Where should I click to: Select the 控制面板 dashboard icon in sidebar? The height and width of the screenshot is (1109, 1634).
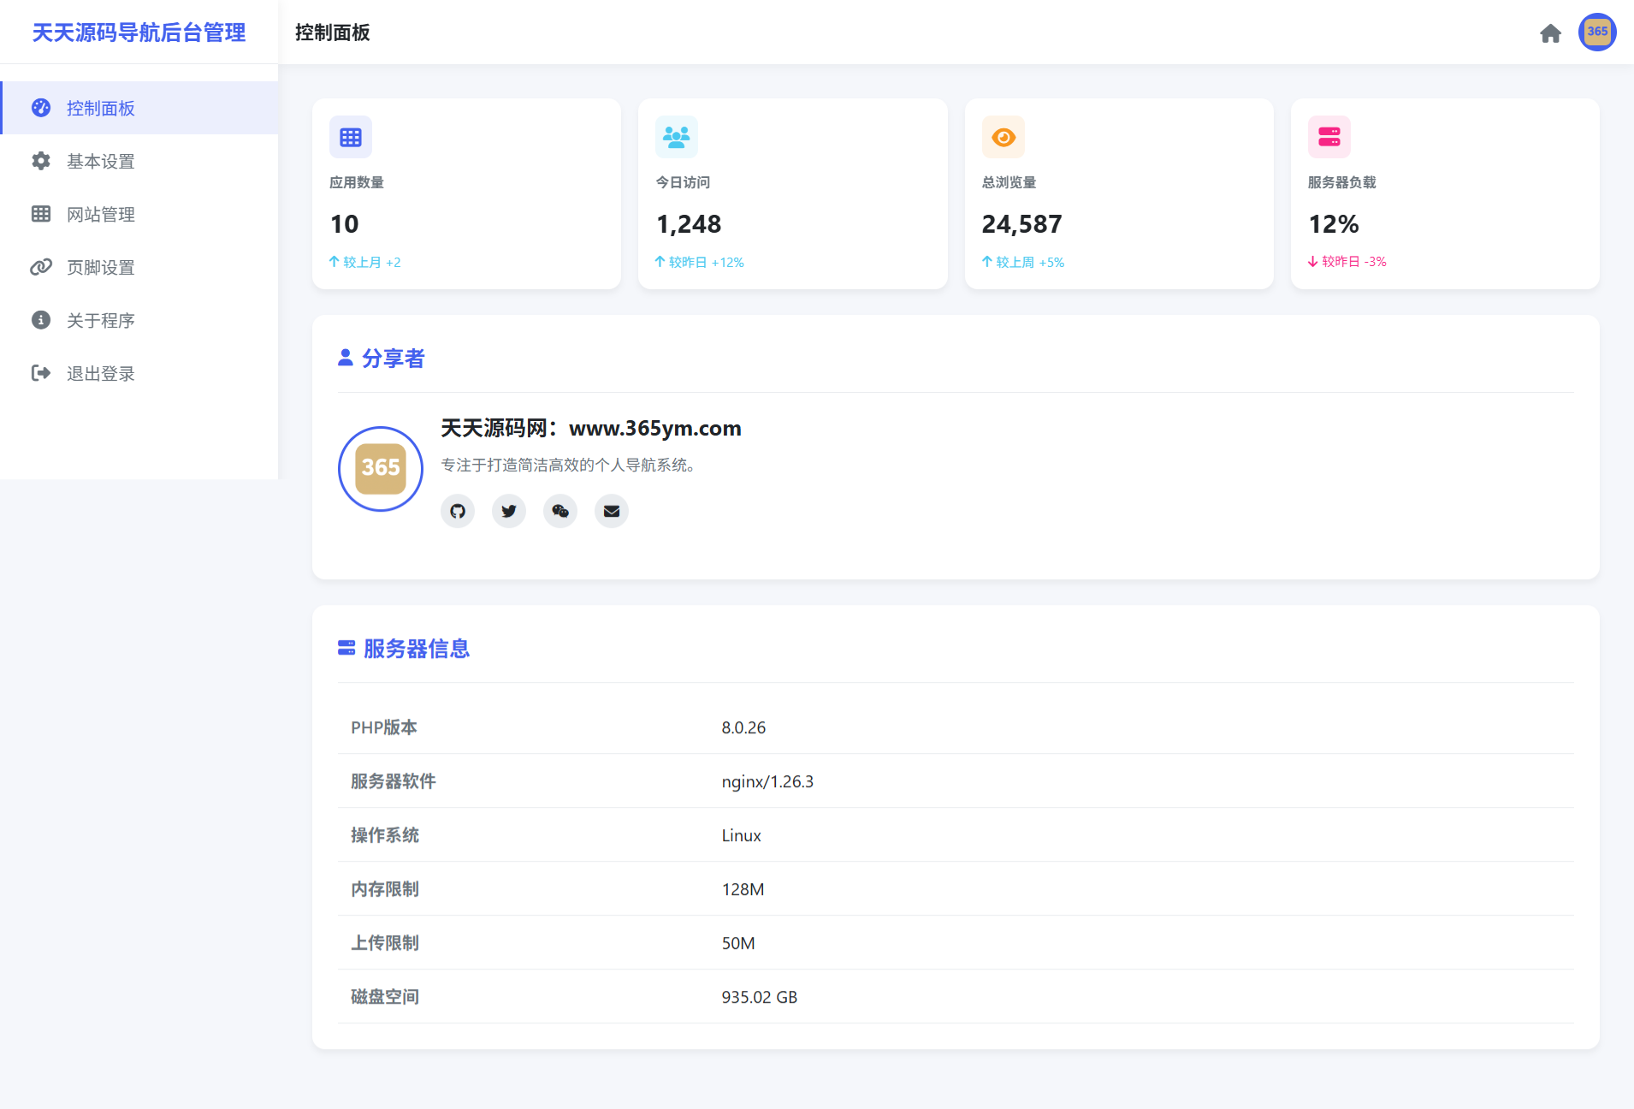[41, 108]
